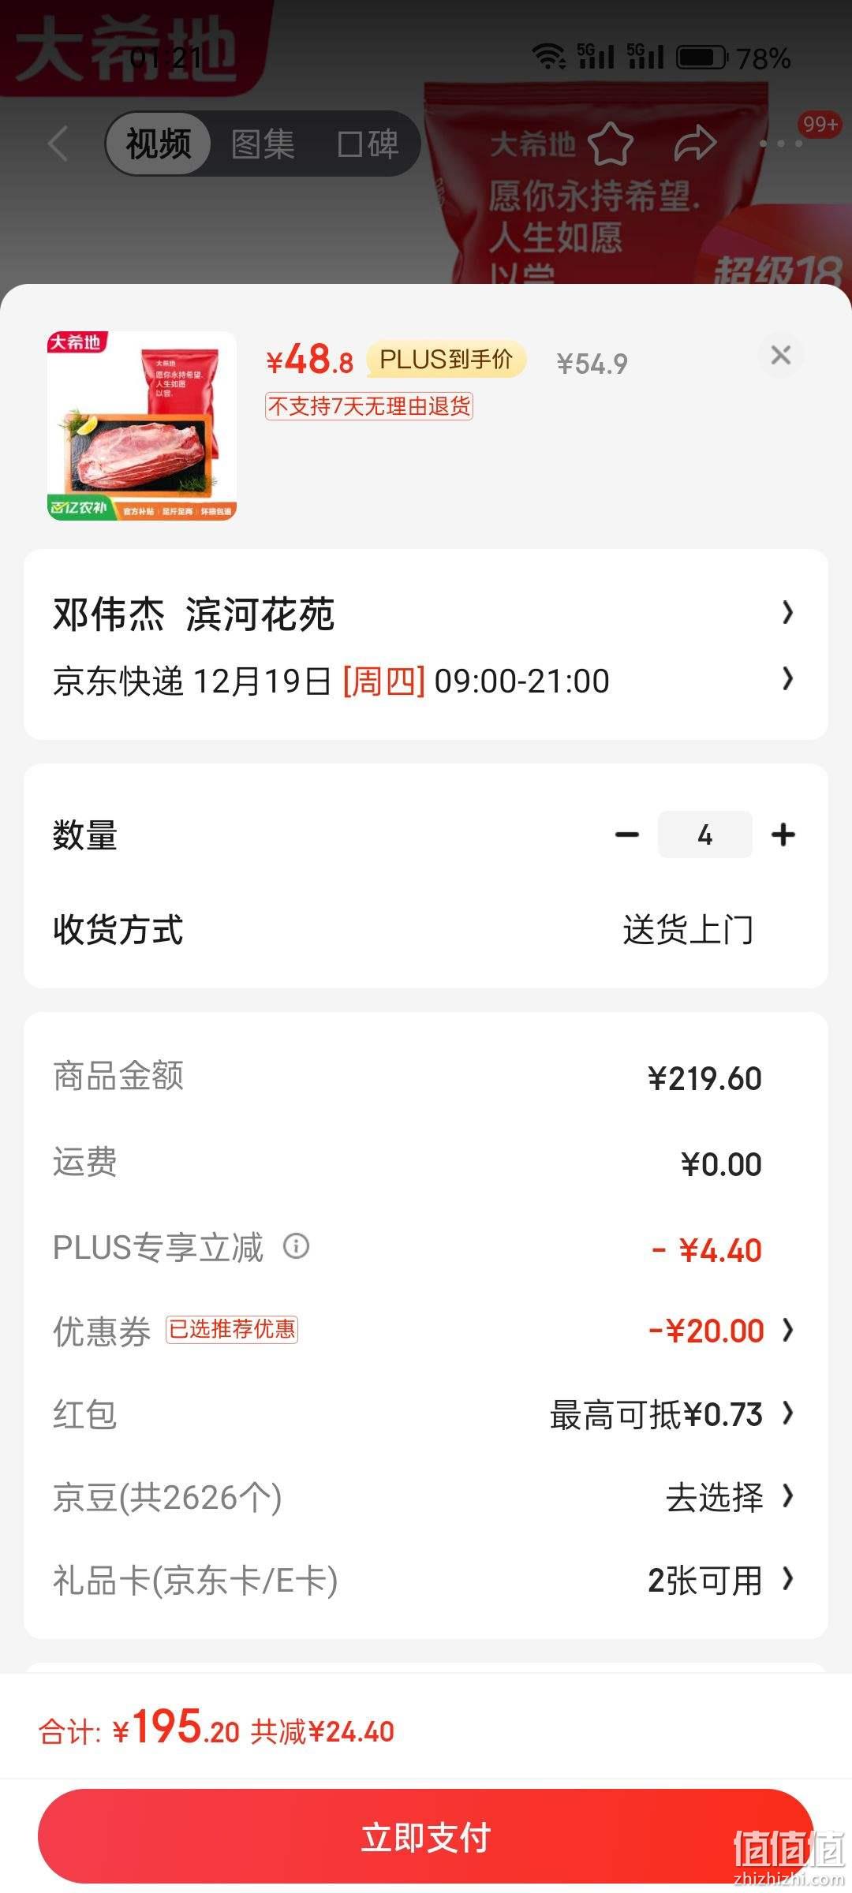Image resolution: width=852 pixels, height=1893 pixels.
Task: Tap the favorite star icon
Action: tap(611, 144)
